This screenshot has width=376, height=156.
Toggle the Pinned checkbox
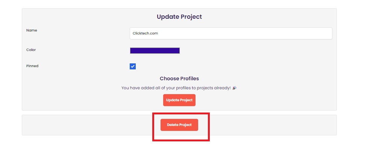(133, 66)
